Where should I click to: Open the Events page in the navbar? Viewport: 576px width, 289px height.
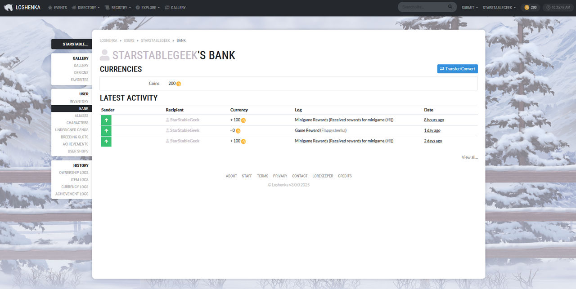(x=58, y=8)
